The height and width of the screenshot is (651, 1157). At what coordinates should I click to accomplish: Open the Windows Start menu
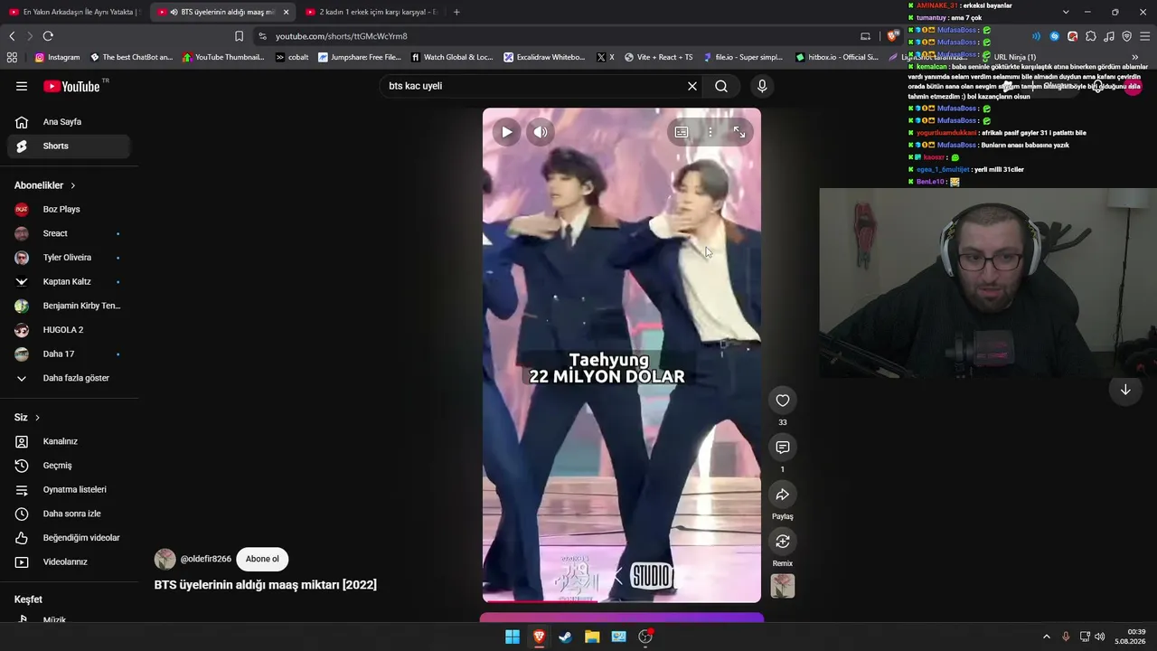tap(513, 637)
